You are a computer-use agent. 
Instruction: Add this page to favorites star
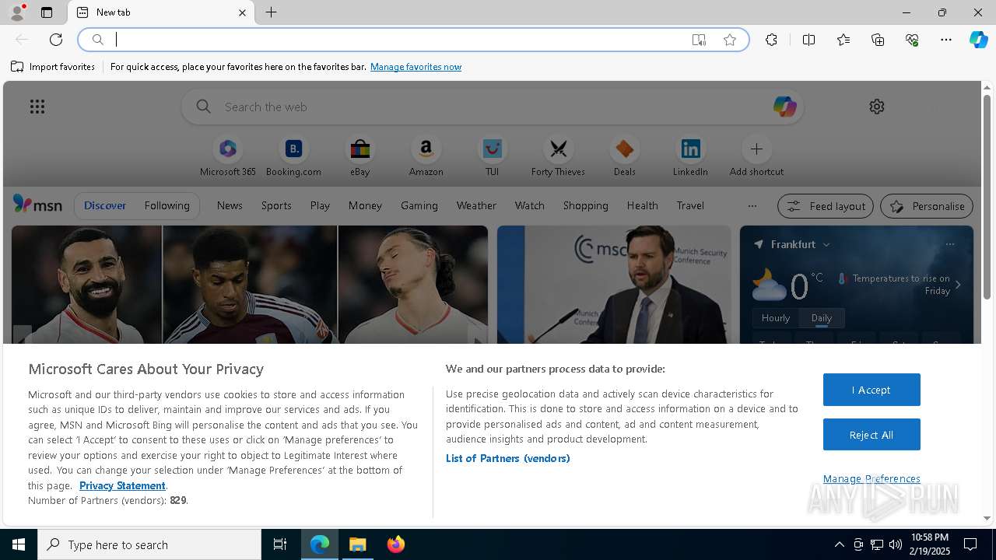click(x=730, y=40)
